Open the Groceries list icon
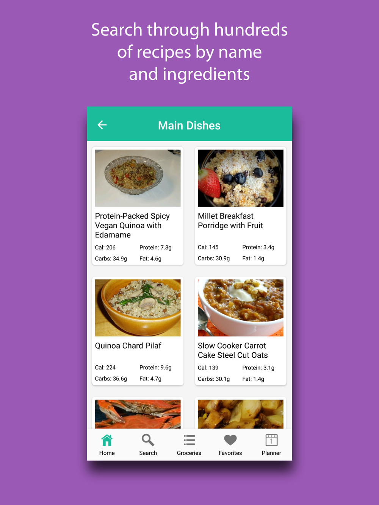 [189, 440]
